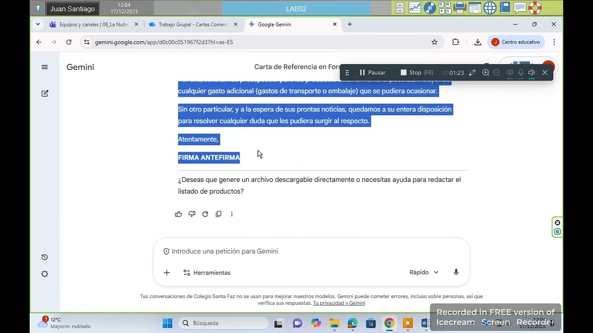View site information icon in address bar
Viewport: 593px width, 333px height.
click(86, 42)
